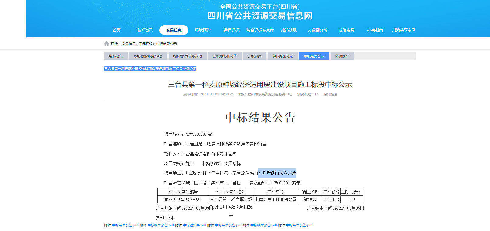Image resolution: width=490 pixels, height=231 pixels.
Task: Click the highlighted project title link above the heading
Action: click(x=150, y=69)
